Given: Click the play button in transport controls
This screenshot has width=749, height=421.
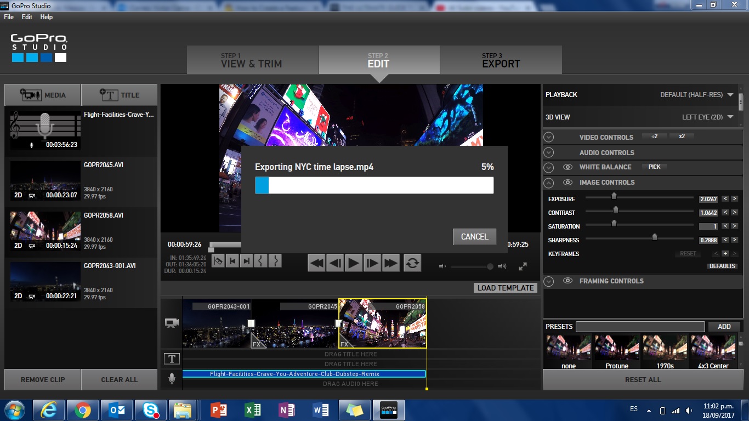Looking at the screenshot, I should click(x=354, y=263).
